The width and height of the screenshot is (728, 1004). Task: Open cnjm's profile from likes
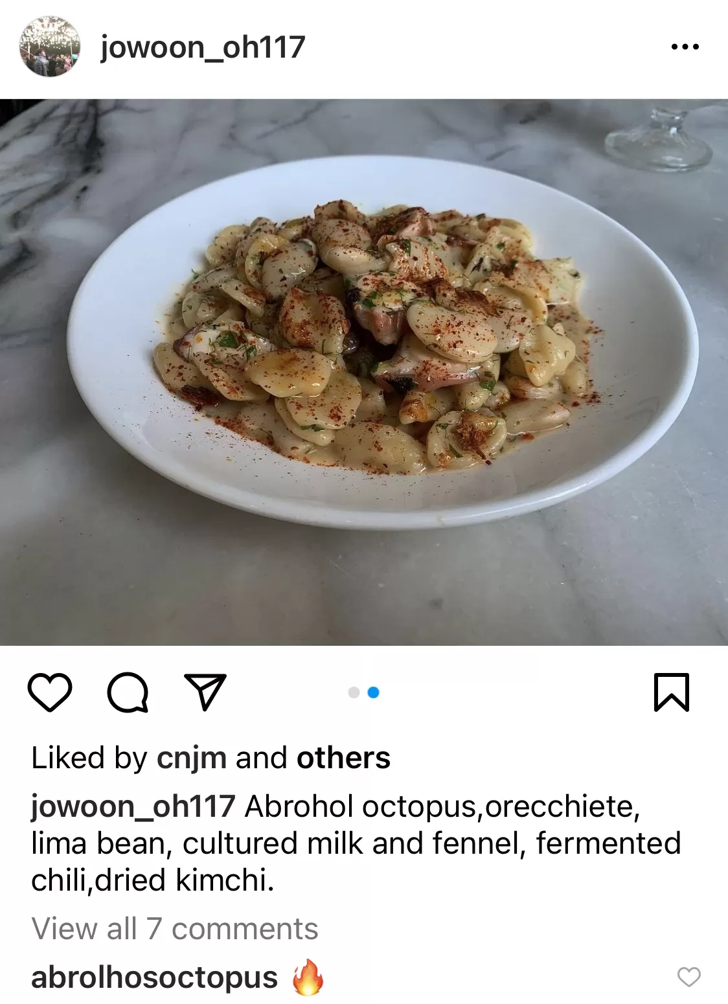[x=192, y=759]
